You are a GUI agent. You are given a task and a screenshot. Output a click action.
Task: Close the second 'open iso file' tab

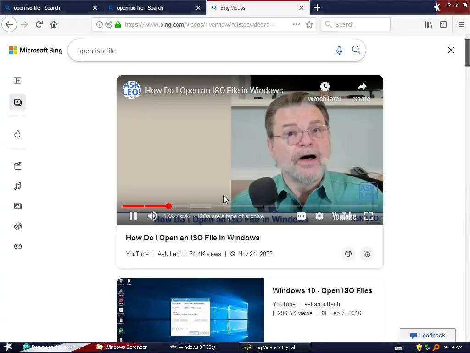[x=198, y=8]
